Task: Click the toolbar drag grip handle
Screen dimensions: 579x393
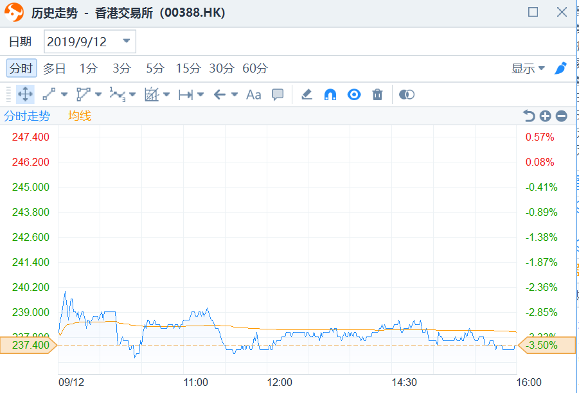Action: [x=8, y=94]
